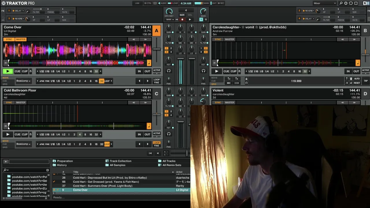This screenshot has height=208, width=370.
Task: Select Cold Hart - Get Dressed track row
Action: (121, 182)
